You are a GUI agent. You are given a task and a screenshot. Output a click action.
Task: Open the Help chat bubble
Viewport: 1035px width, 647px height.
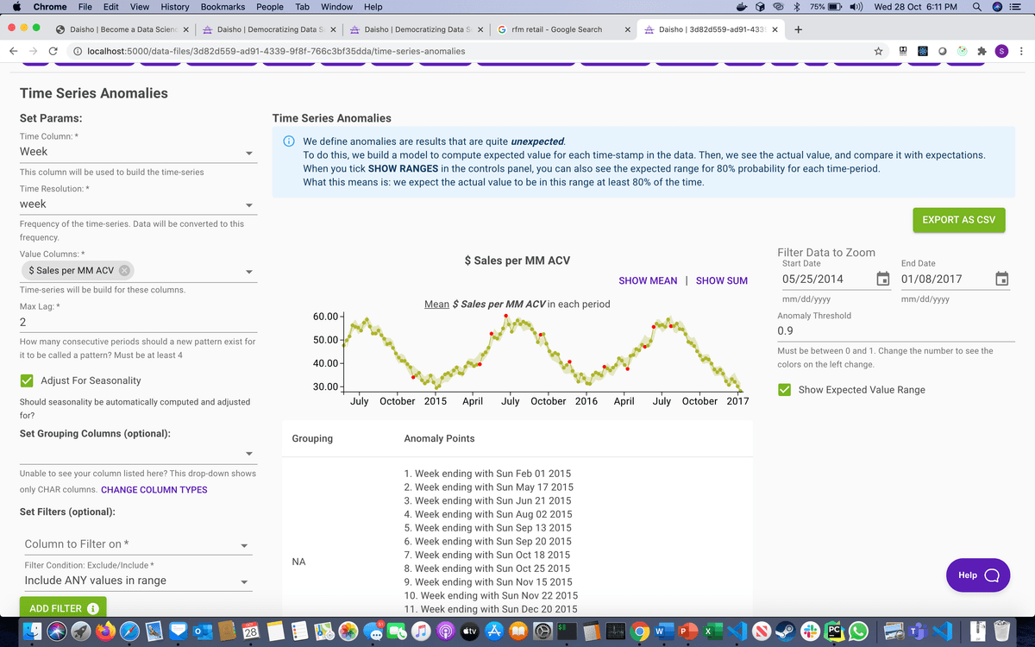tap(977, 575)
